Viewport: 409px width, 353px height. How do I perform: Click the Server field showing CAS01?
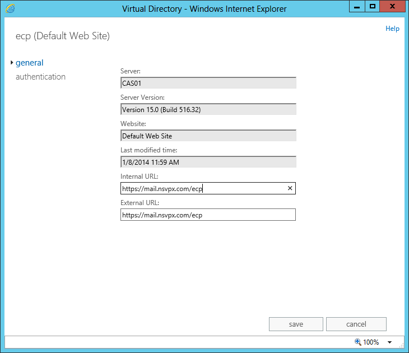pyautogui.click(x=208, y=83)
